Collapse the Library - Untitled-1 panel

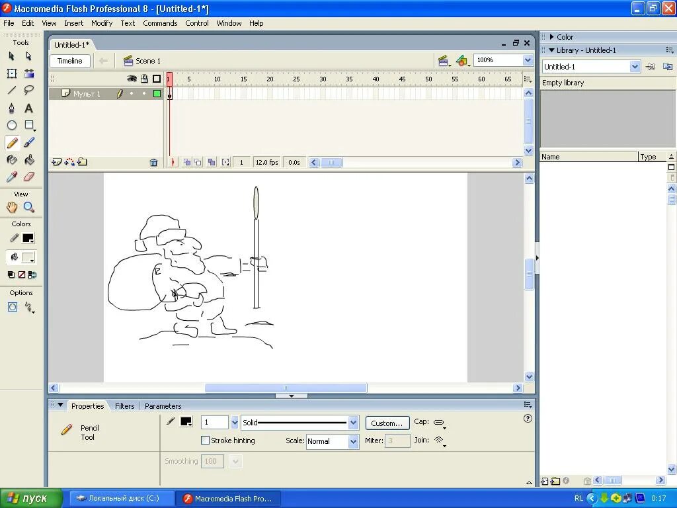click(551, 50)
